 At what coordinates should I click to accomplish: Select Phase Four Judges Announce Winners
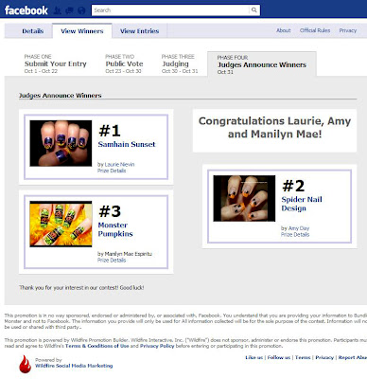tap(262, 64)
